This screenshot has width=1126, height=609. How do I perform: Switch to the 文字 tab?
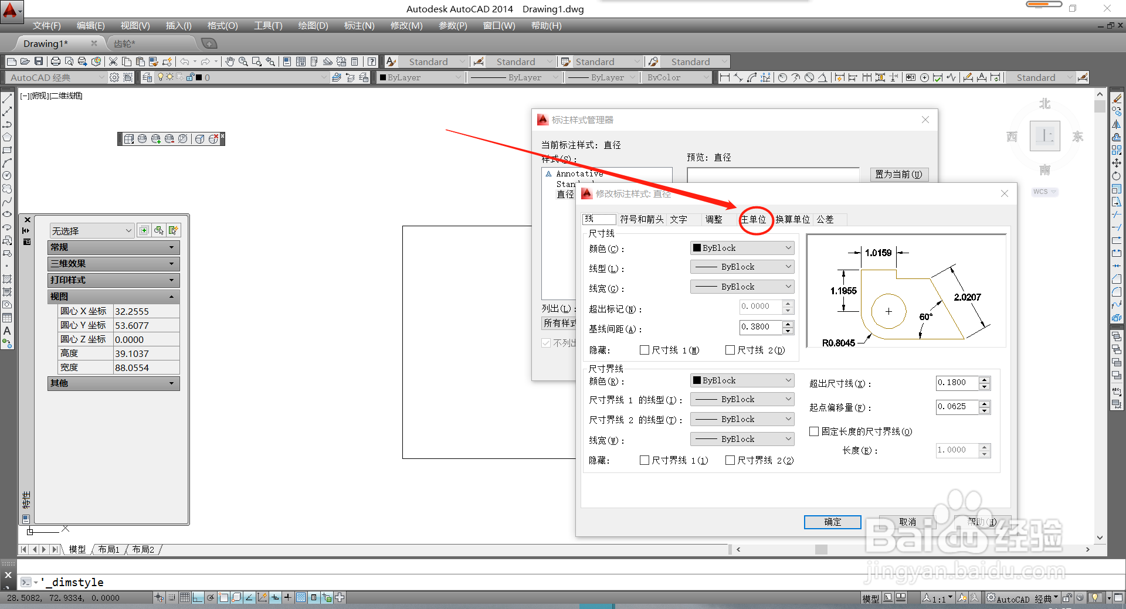point(679,219)
